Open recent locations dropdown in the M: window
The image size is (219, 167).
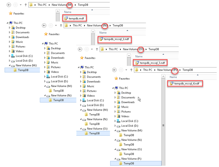coord(21,5)
